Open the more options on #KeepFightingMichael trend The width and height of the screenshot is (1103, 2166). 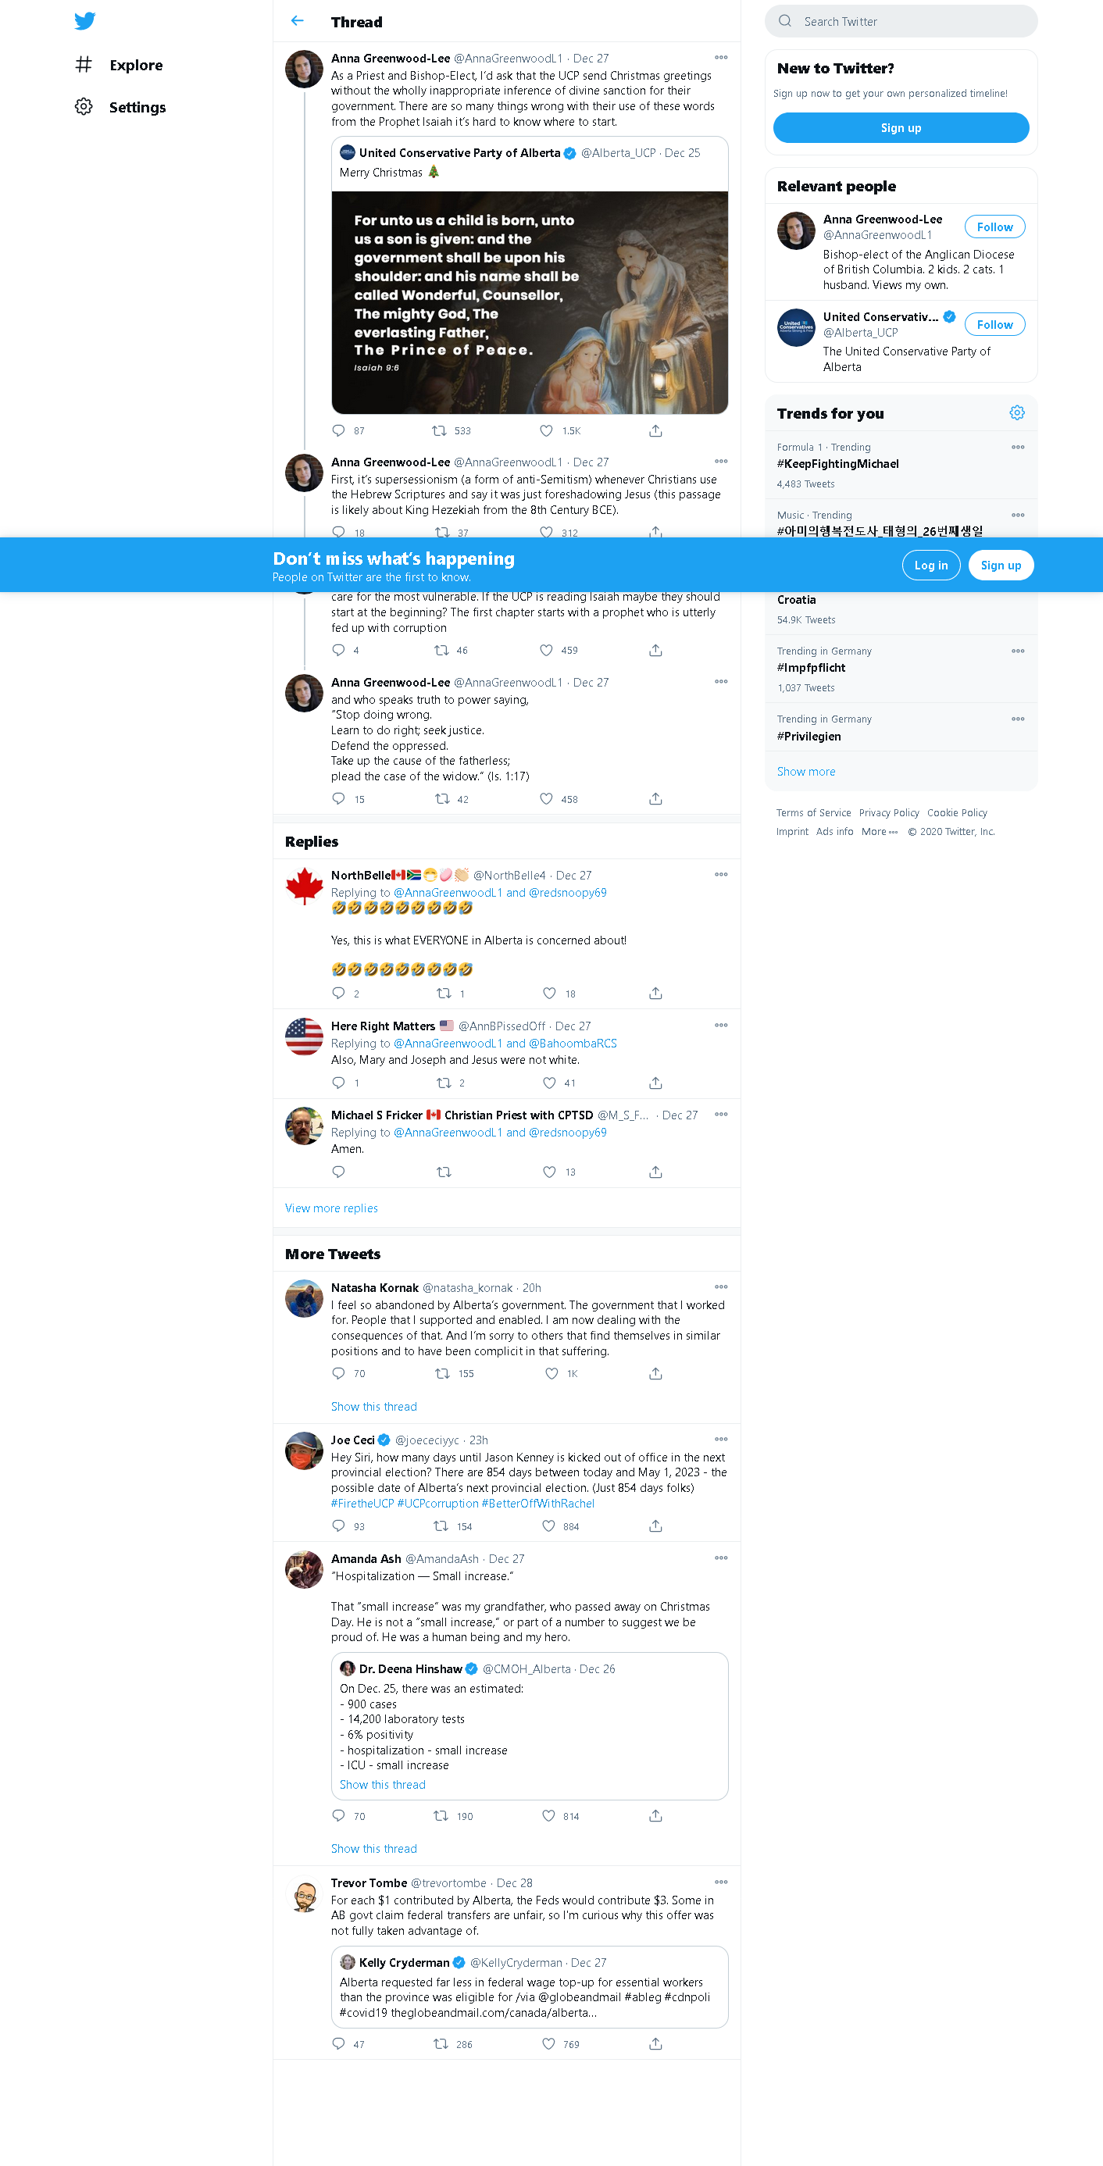click(1018, 448)
